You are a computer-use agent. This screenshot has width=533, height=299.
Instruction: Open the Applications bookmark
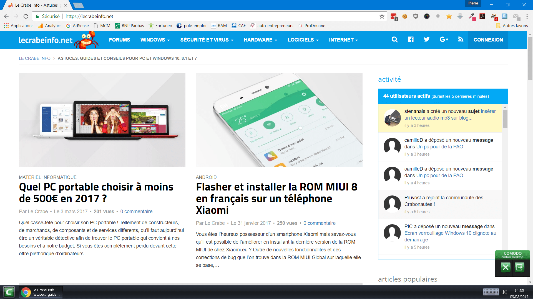pos(19,26)
